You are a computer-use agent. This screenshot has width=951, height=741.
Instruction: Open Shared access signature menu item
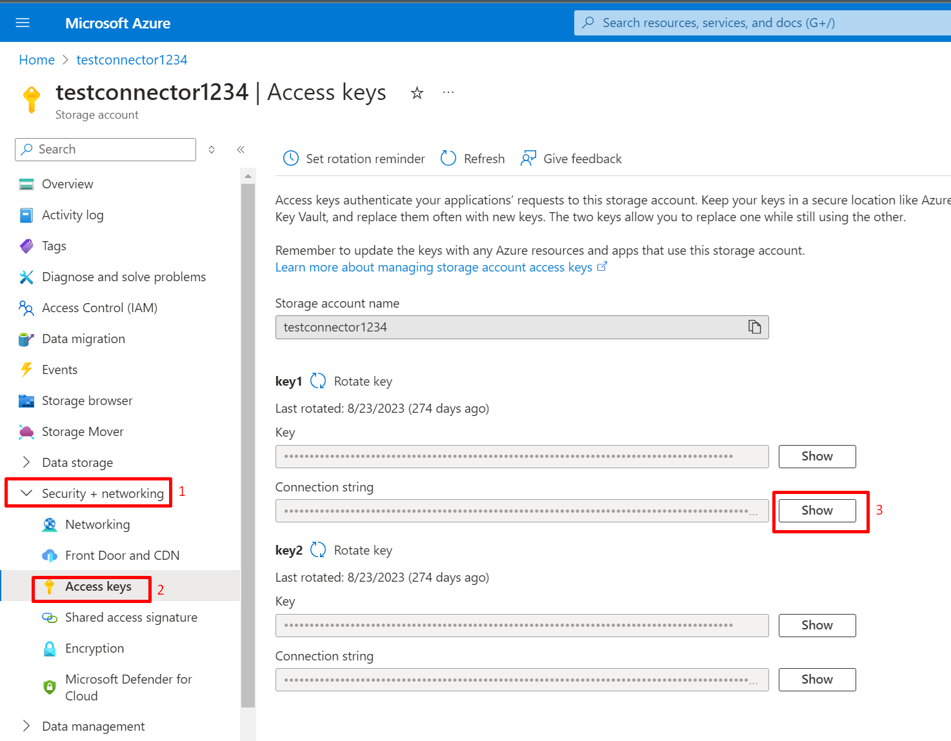coord(131,617)
